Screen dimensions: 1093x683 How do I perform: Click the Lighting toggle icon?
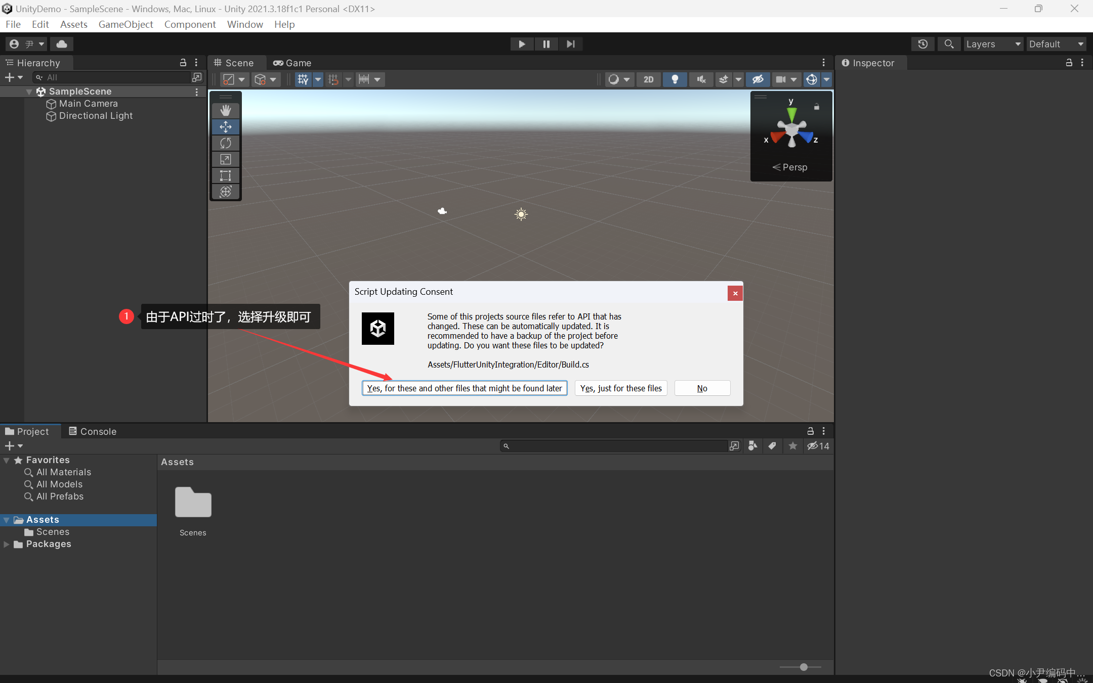674,79
